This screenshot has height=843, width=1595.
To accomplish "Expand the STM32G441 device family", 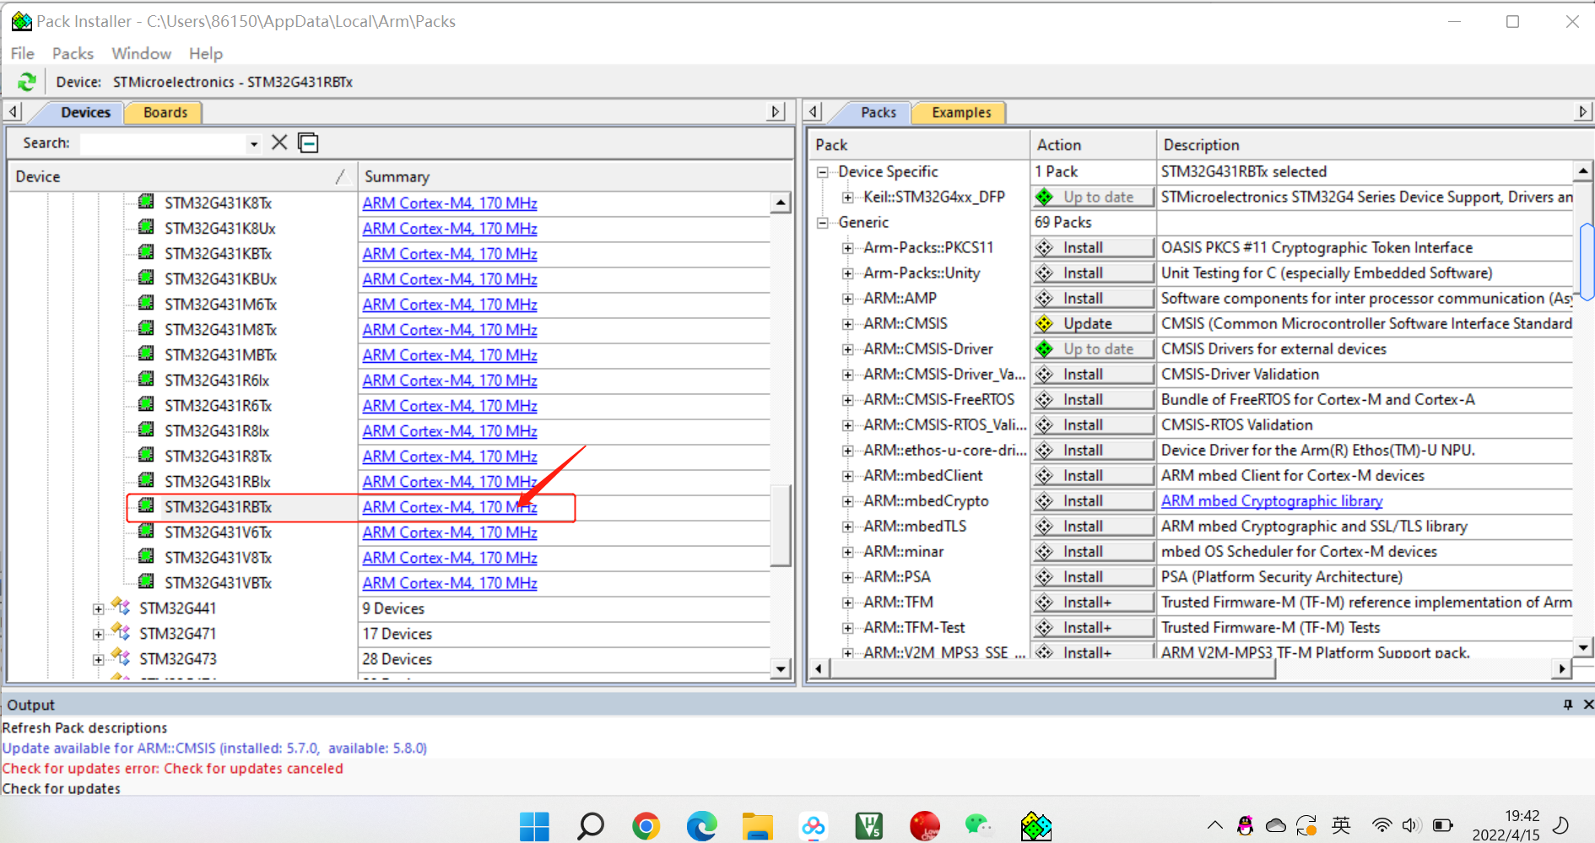I will [99, 608].
